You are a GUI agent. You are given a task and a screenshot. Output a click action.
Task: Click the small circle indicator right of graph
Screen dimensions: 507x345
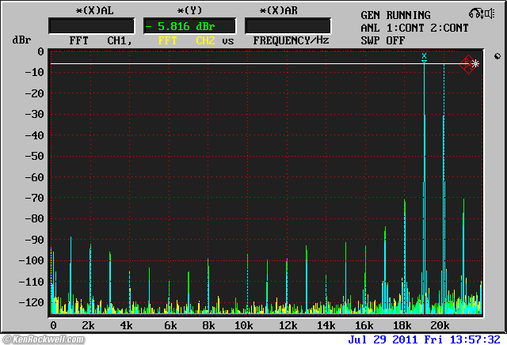(x=497, y=56)
